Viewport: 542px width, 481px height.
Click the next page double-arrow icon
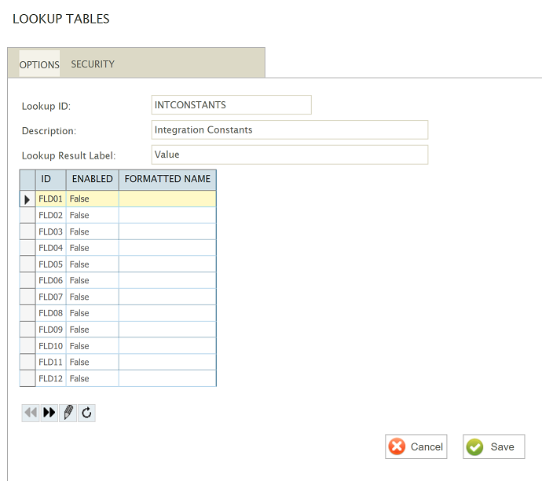click(x=49, y=413)
